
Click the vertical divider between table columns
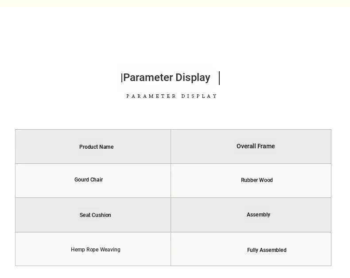pyautogui.click(x=171, y=198)
